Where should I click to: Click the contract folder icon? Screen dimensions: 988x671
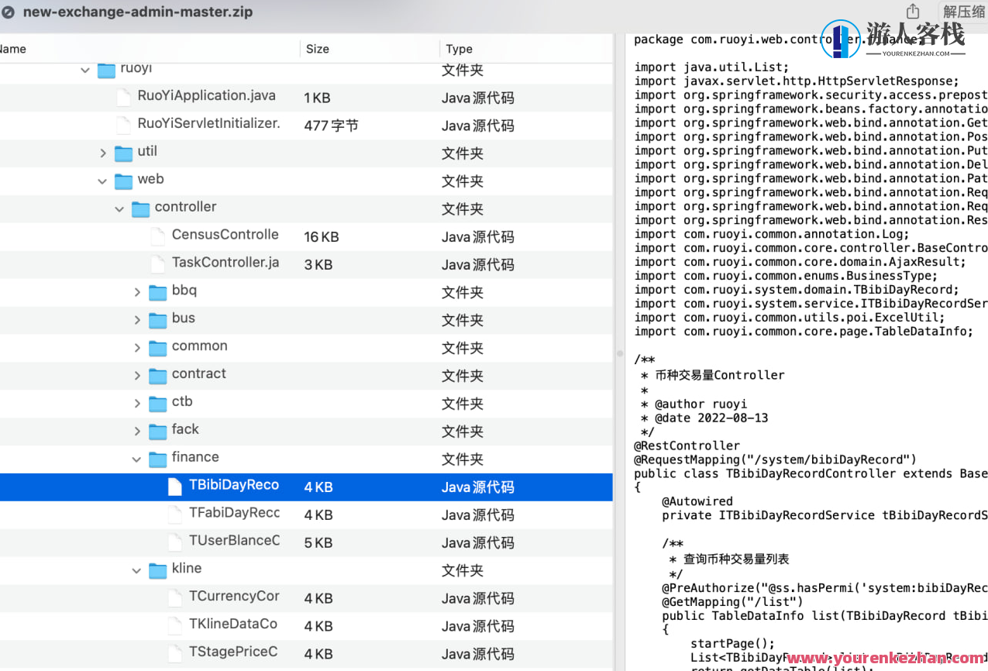(158, 375)
